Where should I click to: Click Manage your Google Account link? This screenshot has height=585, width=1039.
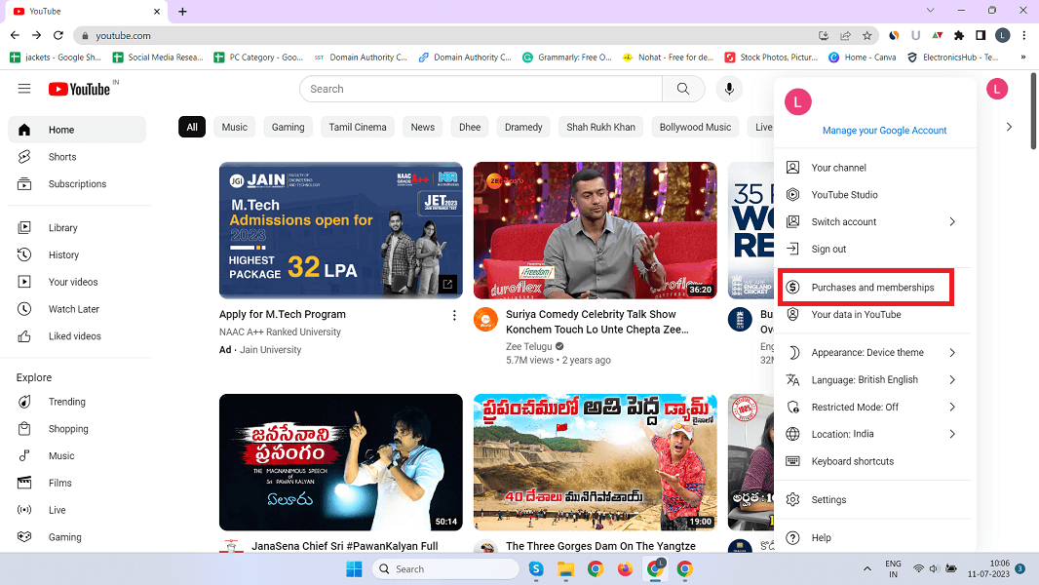[884, 131]
